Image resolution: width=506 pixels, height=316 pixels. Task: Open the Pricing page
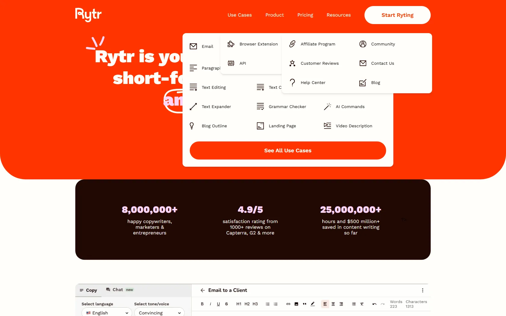tap(305, 15)
